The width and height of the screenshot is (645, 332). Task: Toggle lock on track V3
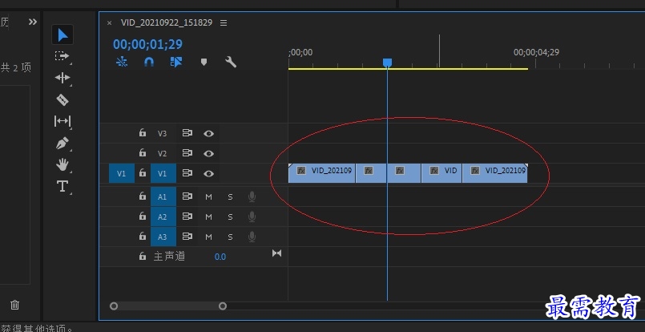pos(143,132)
